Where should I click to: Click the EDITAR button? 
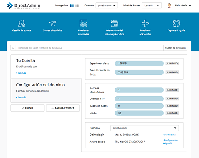pyautogui.click(x=27, y=108)
